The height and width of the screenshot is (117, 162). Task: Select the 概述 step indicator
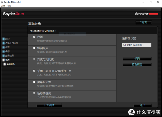[x=4, y=60]
